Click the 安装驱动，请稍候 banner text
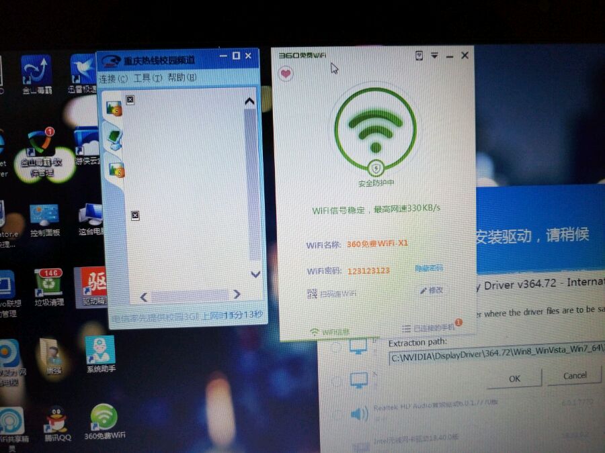The image size is (605, 453). (532, 236)
